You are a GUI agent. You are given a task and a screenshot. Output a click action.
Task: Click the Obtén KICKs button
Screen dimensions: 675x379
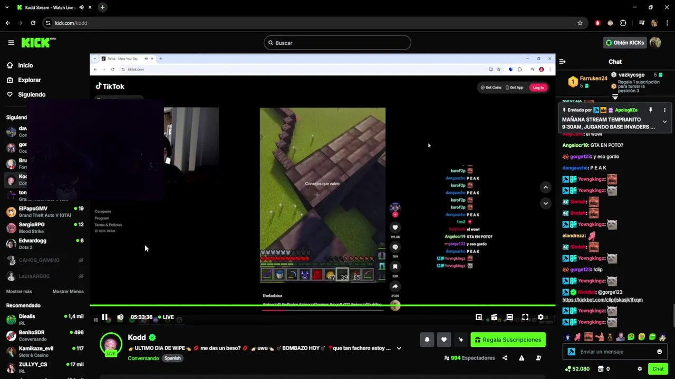[x=625, y=43]
